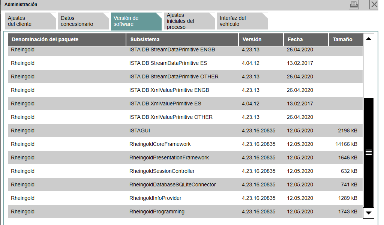Image resolution: width=384 pixels, height=225 pixels.
Task: Click the Subsistema column header
Action: [x=182, y=39]
